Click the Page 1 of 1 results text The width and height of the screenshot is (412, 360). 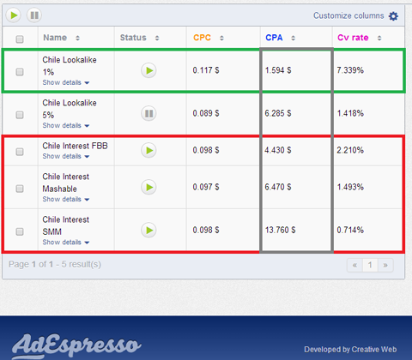coord(55,264)
